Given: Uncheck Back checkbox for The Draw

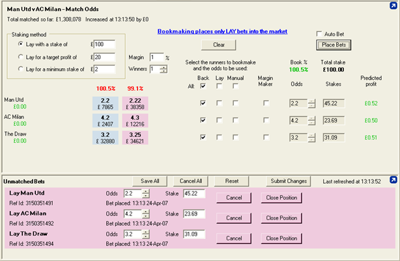Looking at the screenshot, I should 203,138.
